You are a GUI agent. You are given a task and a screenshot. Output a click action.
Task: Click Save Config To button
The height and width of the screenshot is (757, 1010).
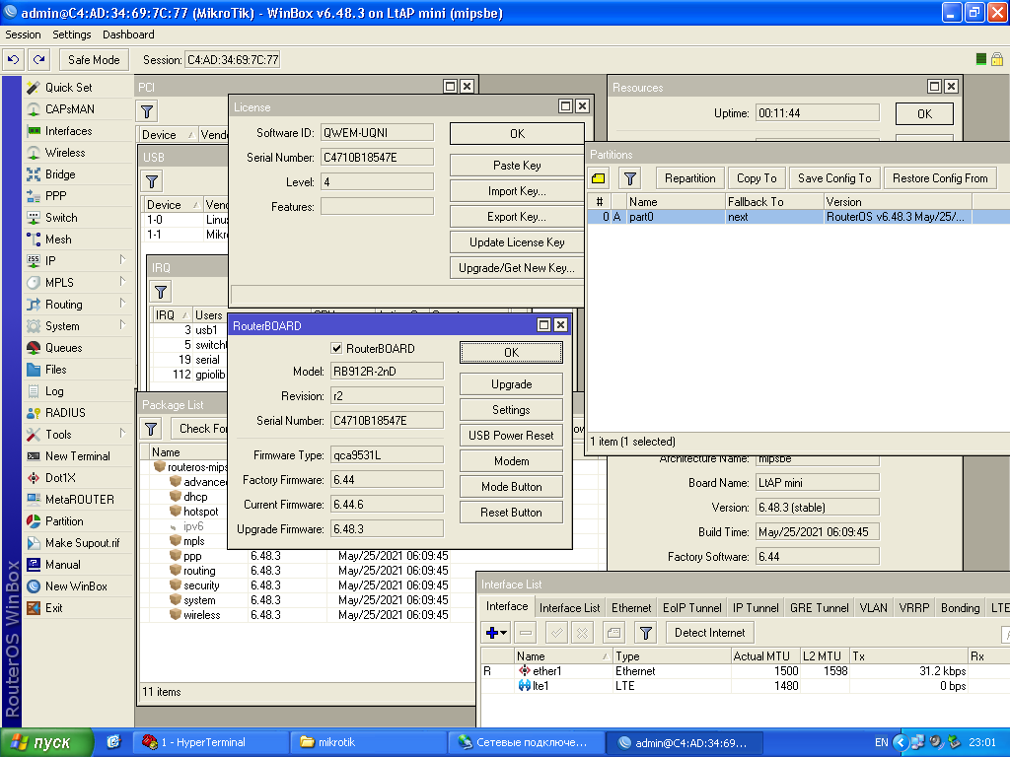pyautogui.click(x=834, y=178)
